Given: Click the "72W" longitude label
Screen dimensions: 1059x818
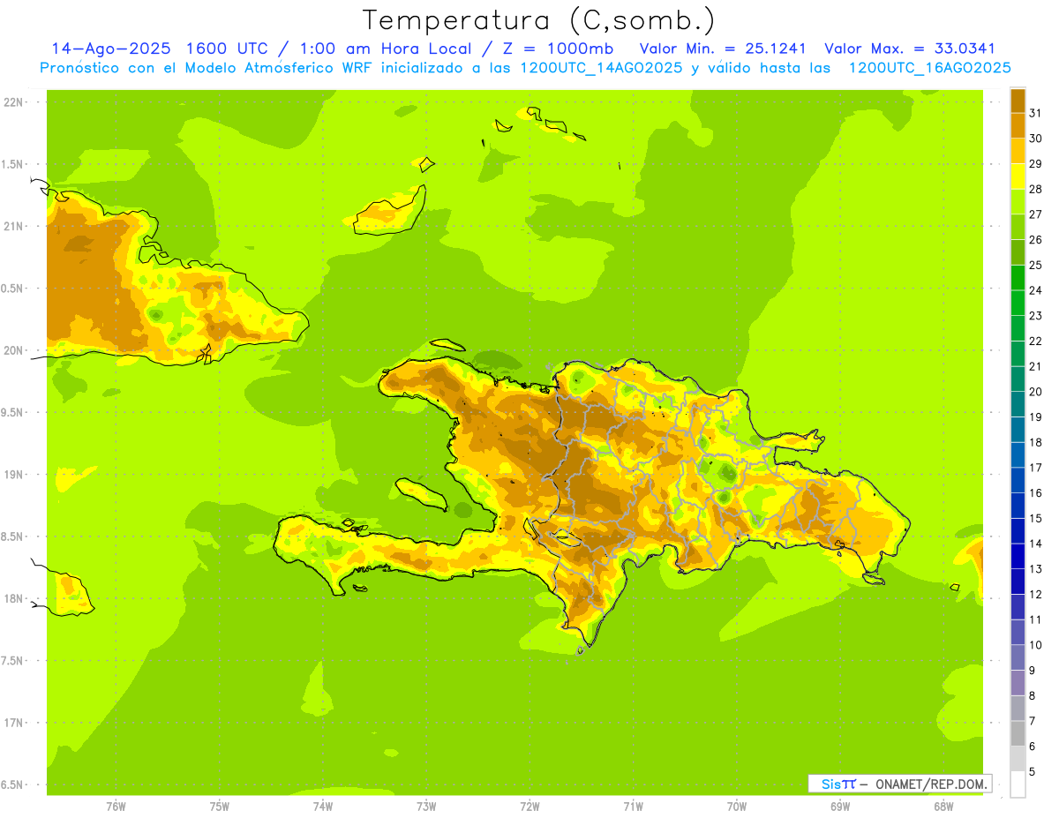Looking at the screenshot, I should click(x=529, y=807).
